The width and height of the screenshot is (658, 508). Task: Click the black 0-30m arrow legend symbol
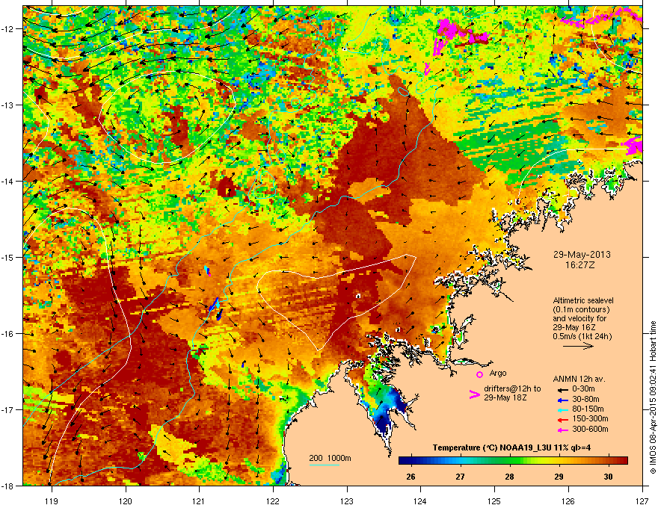point(562,389)
